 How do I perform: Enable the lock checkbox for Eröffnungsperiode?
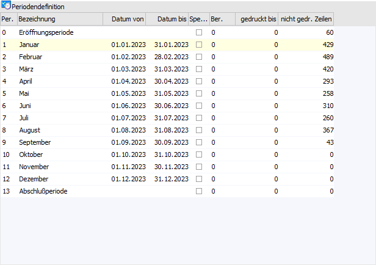pyautogui.click(x=199, y=32)
